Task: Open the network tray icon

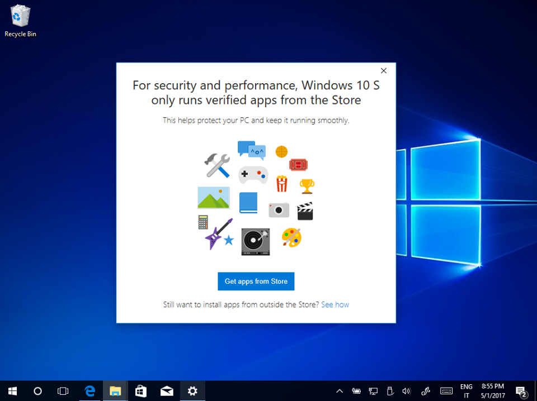Action: (x=373, y=391)
